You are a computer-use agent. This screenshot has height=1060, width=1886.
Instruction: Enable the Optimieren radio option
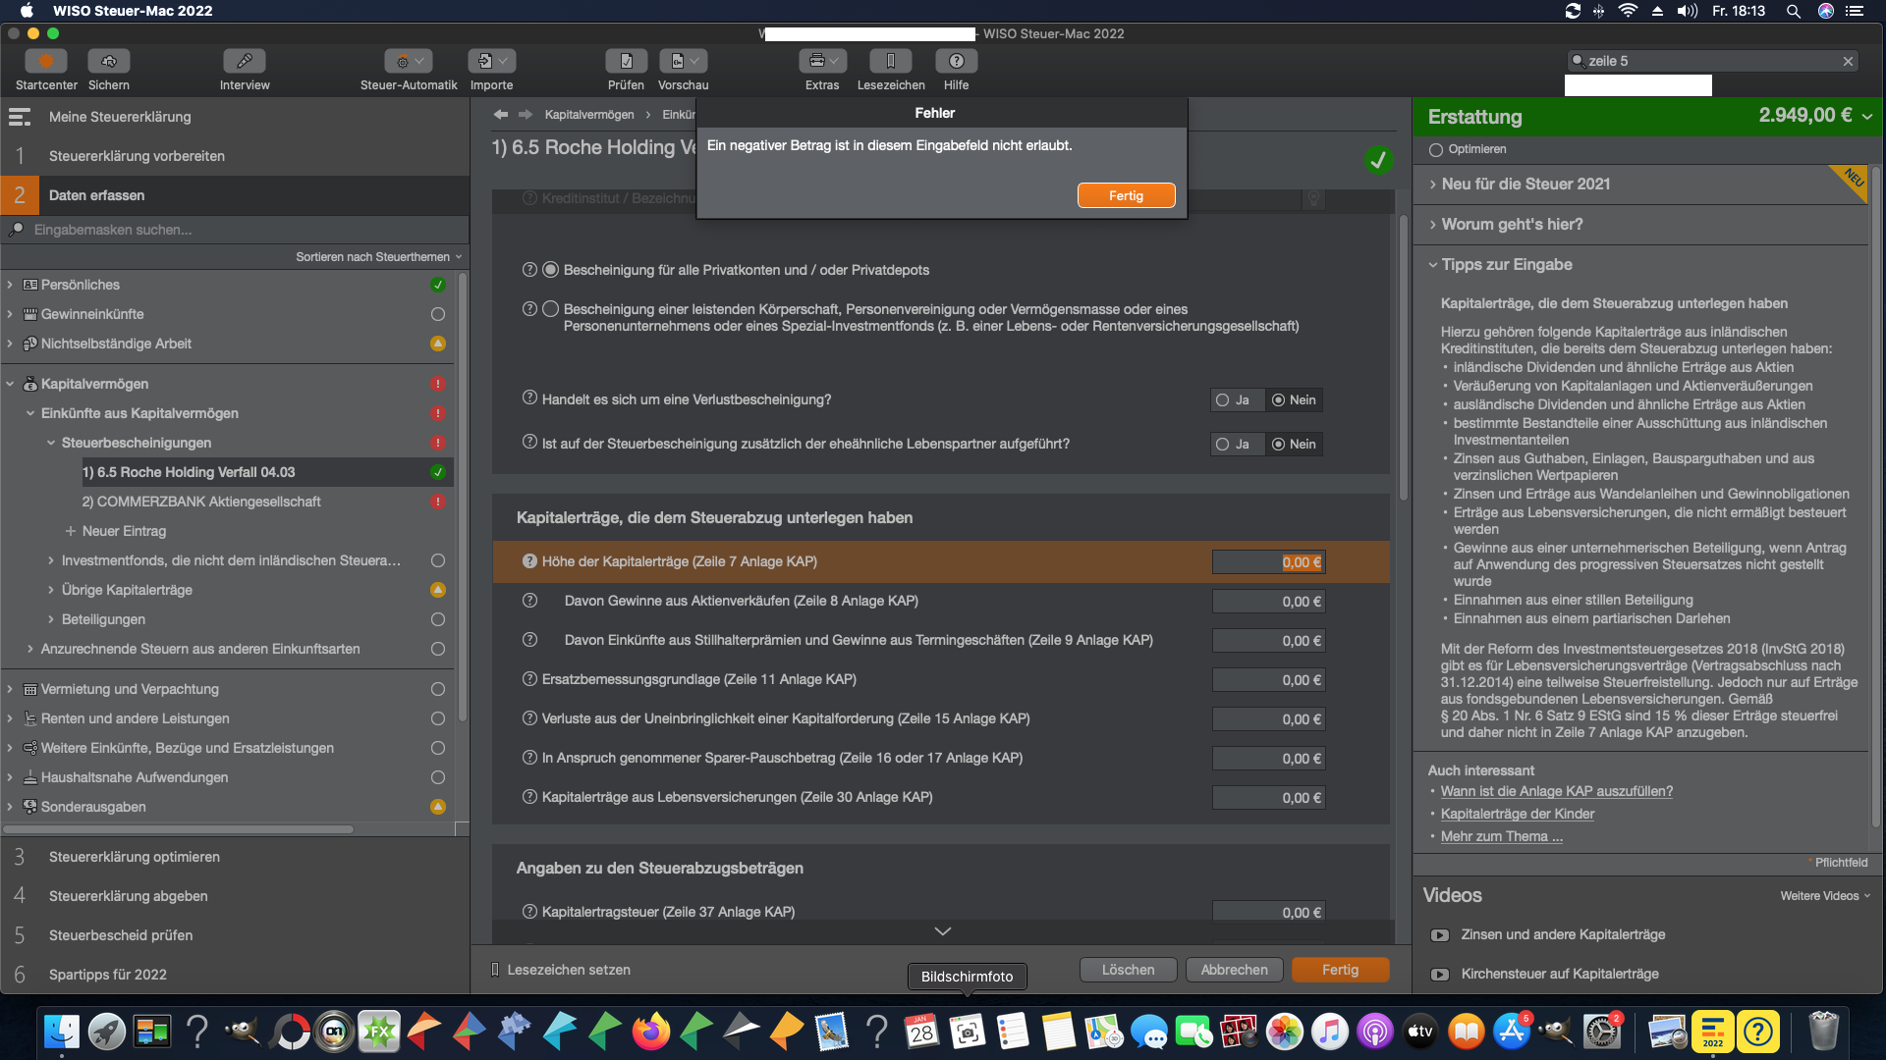(1436, 150)
